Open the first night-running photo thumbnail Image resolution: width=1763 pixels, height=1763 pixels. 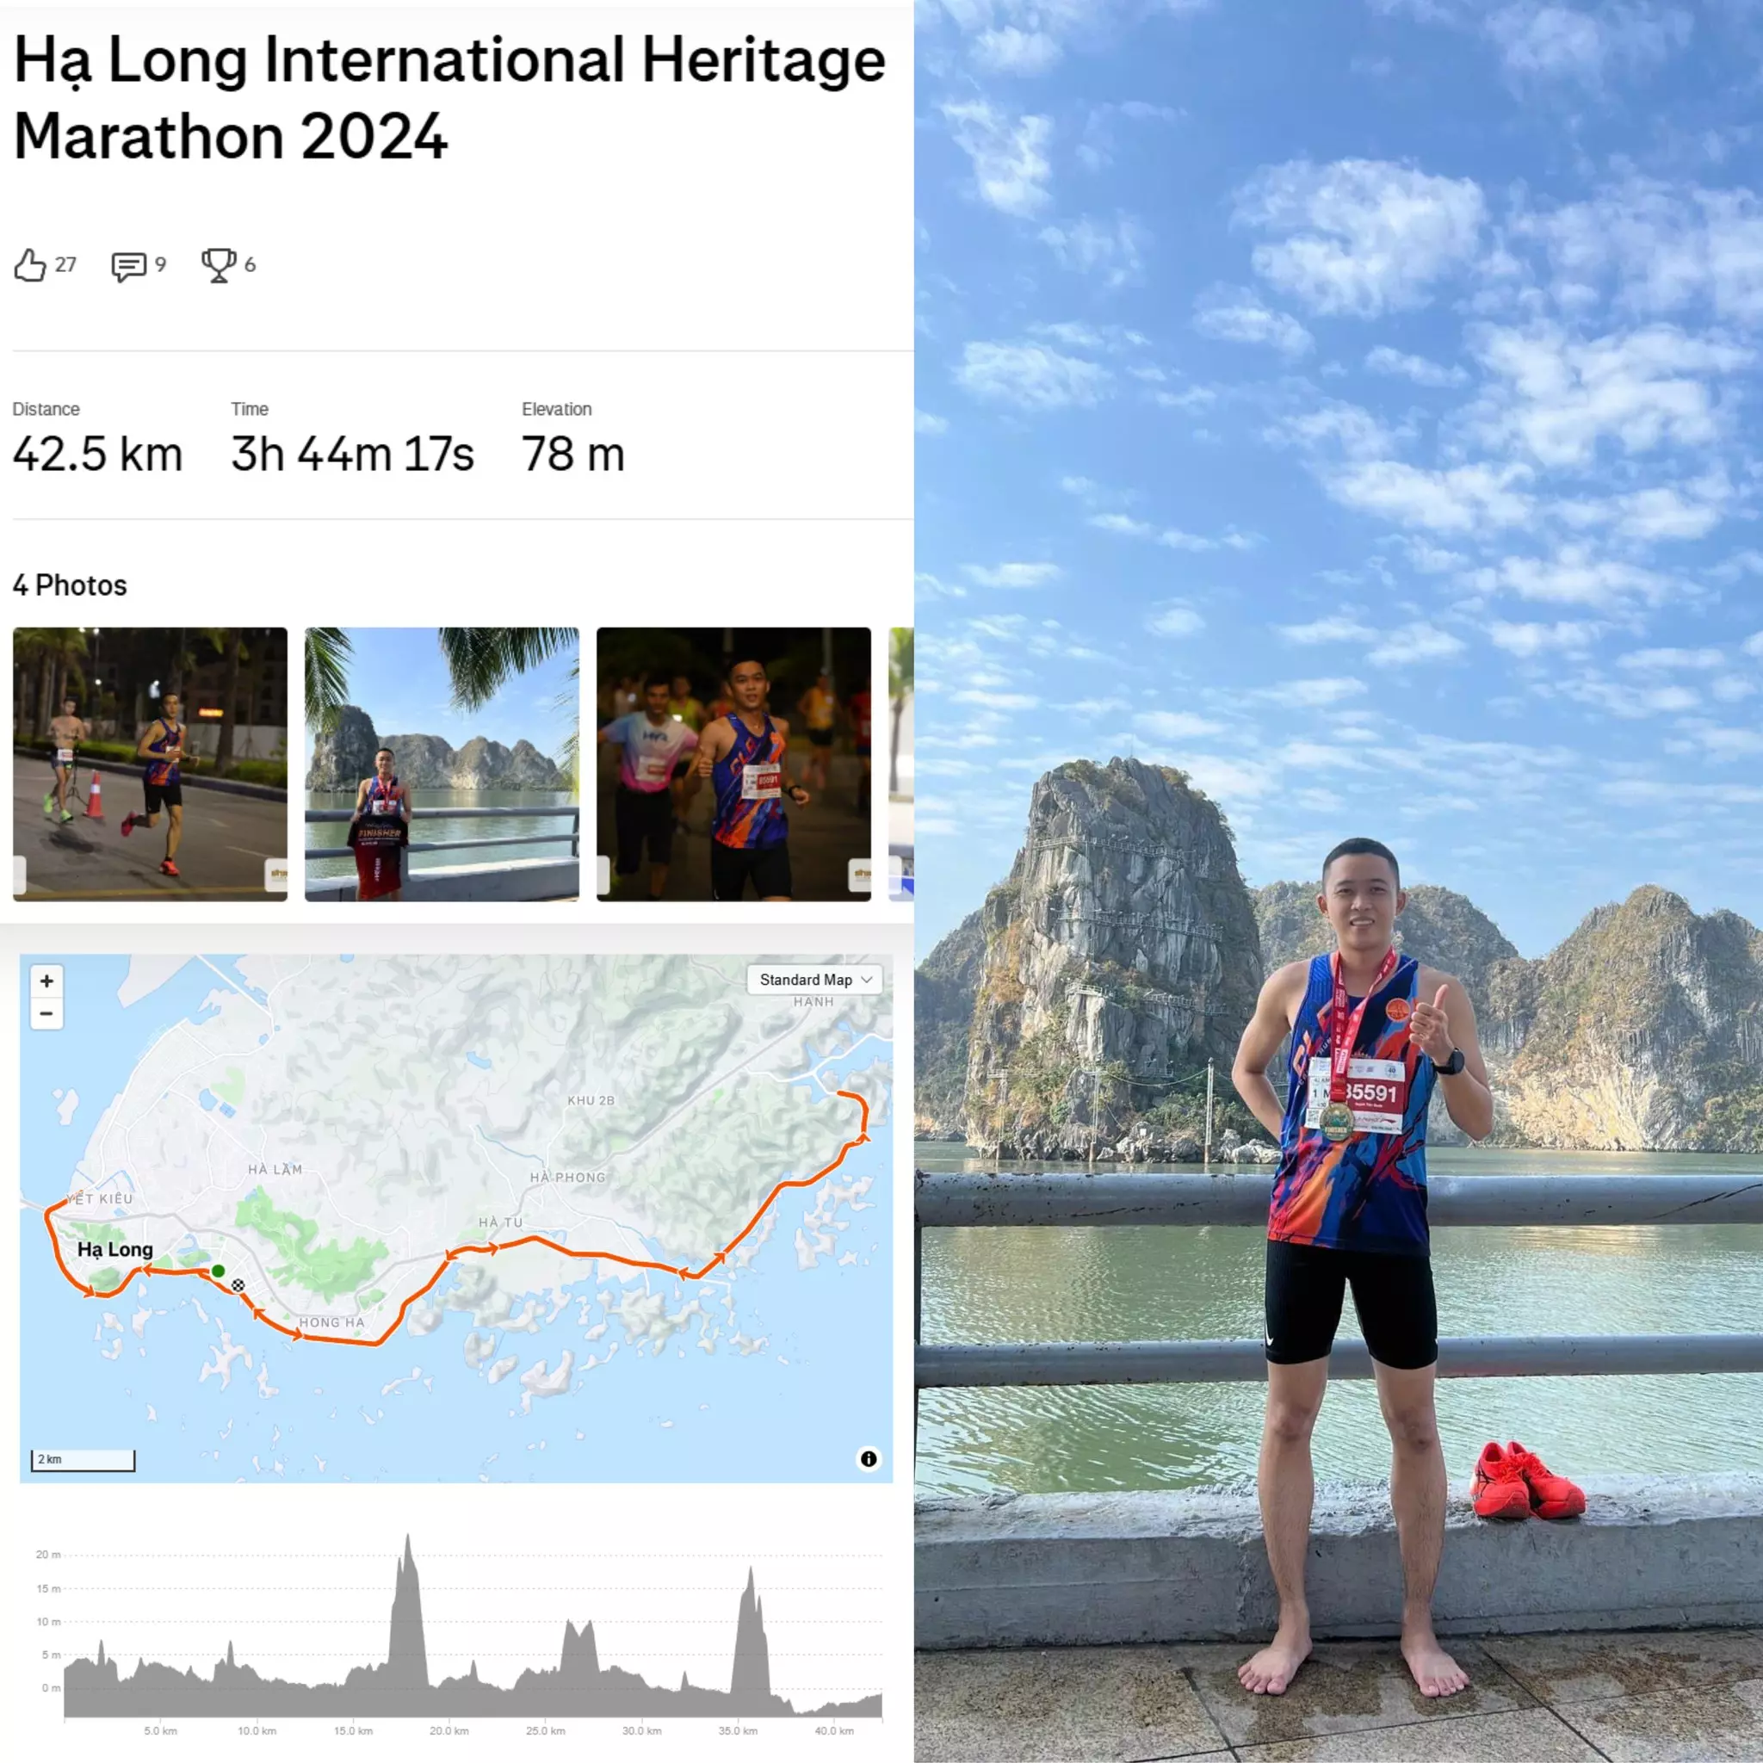(x=150, y=764)
